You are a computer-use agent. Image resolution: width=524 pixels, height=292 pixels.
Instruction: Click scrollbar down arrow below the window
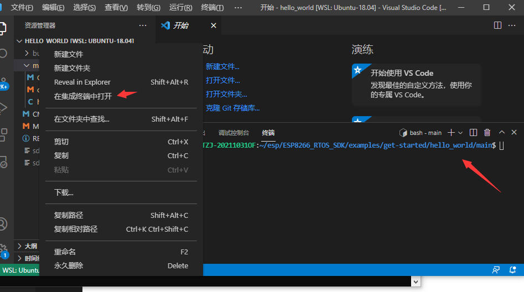[416, 281]
